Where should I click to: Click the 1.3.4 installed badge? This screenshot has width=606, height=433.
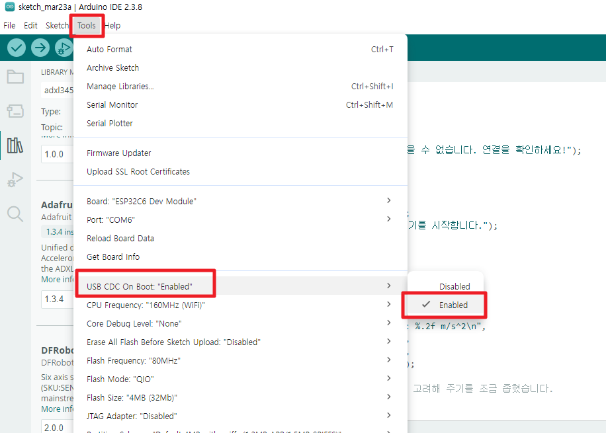tap(58, 232)
